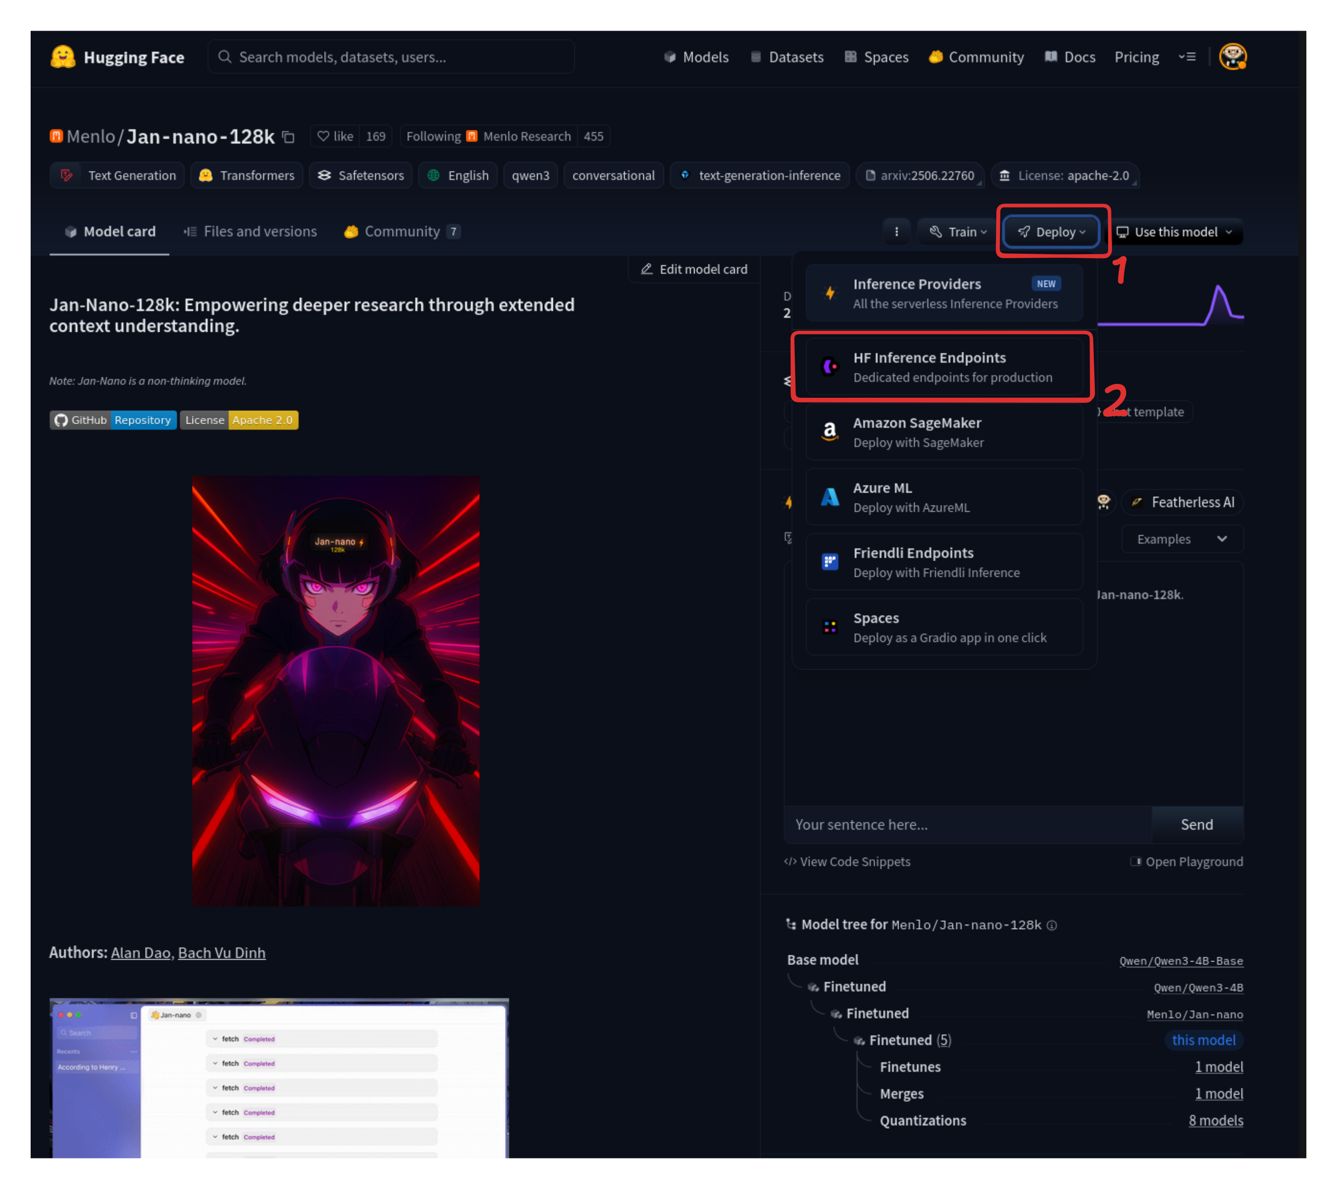Open the Community tab with 7 discussions
Image resolution: width=1337 pixels, height=1189 pixels.
[402, 232]
